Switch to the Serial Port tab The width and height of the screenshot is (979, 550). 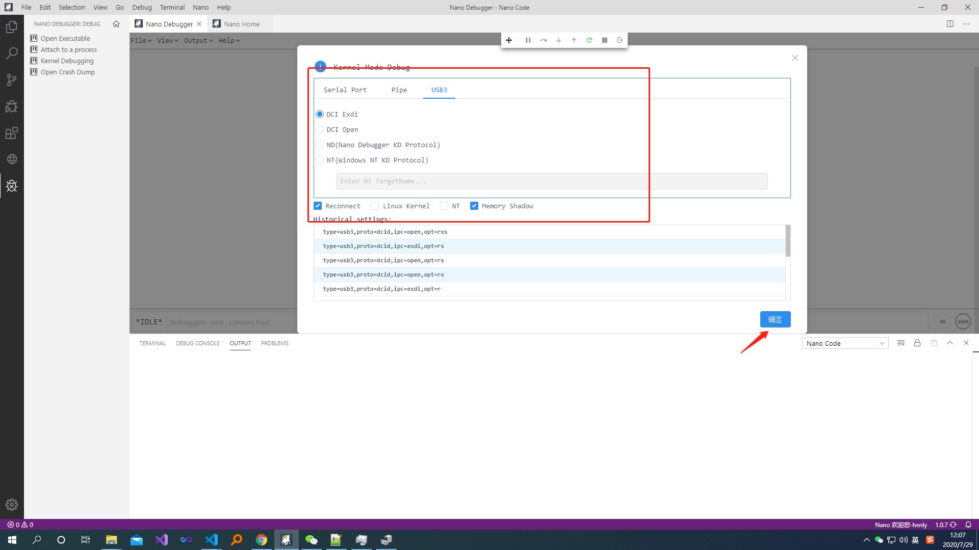[x=345, y=90]
